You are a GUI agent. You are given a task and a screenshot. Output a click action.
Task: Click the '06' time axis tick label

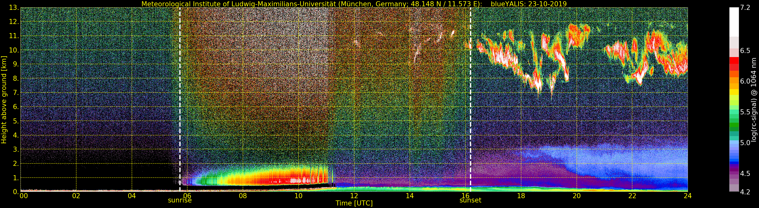pos(187,196)
